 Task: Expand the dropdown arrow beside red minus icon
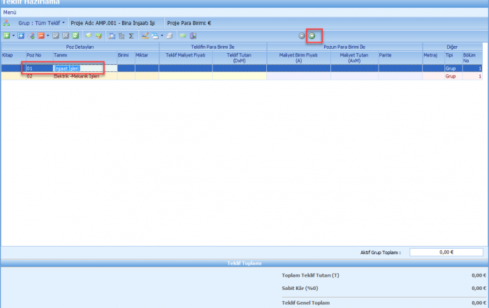pyautogui.click(x=48, y=35)
